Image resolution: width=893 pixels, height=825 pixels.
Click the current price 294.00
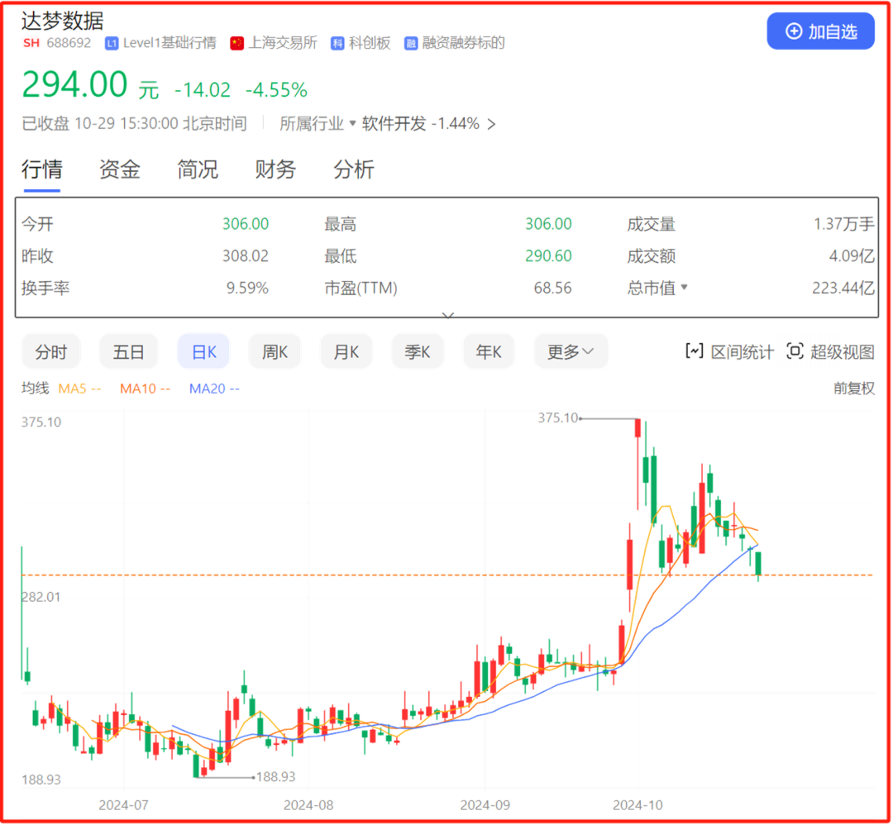[x=74, y=85]
